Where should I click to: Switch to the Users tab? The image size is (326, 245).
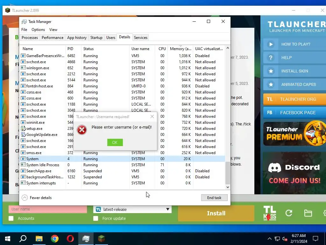pyautogui.click(x=110, y=38)
